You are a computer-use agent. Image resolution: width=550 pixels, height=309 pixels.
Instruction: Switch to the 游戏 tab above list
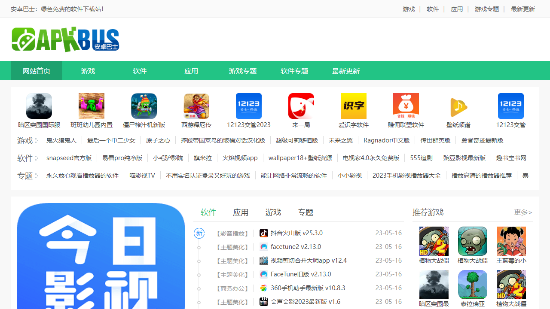[273, 212]
